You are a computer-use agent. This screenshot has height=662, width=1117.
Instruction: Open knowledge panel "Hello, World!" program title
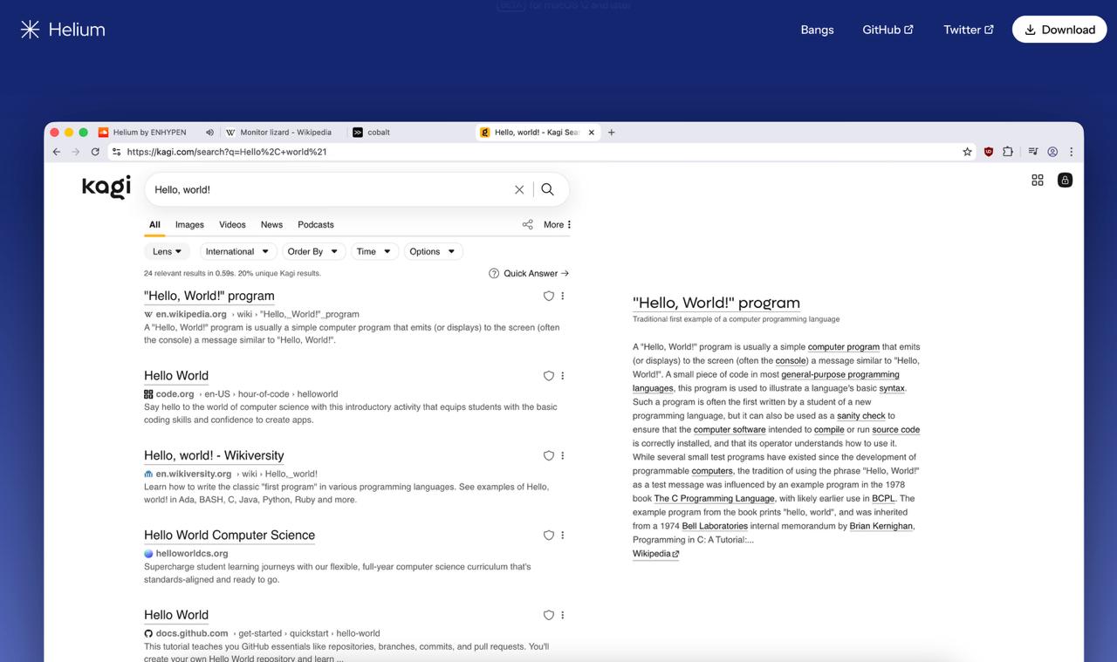[x=716, y=304]
